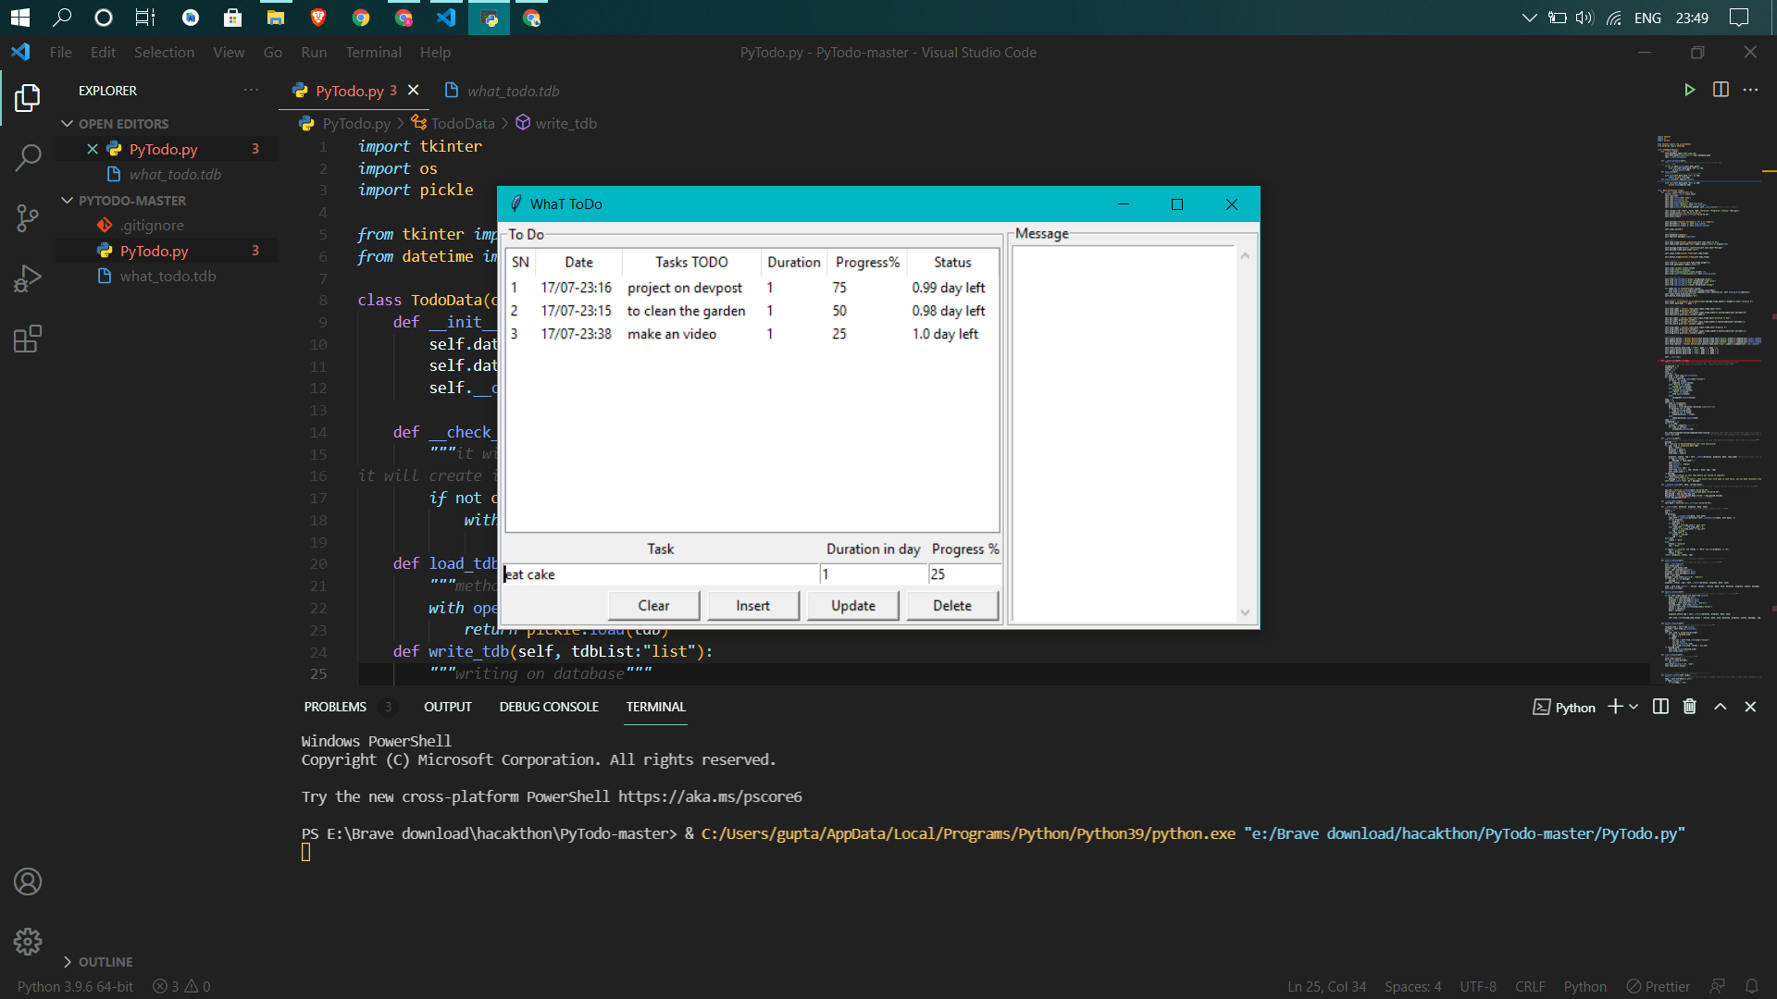
Task: Maximize terminal panel with up chevron
Action: pyautogui.click(x=1720, y=707)
